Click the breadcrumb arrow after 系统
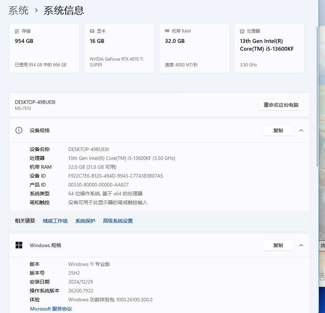This screenshot has width=325, height=313. coord(36,11)
